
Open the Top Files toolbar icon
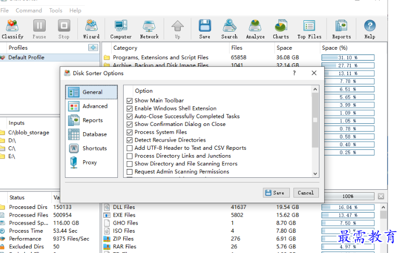tap(309, 29)
